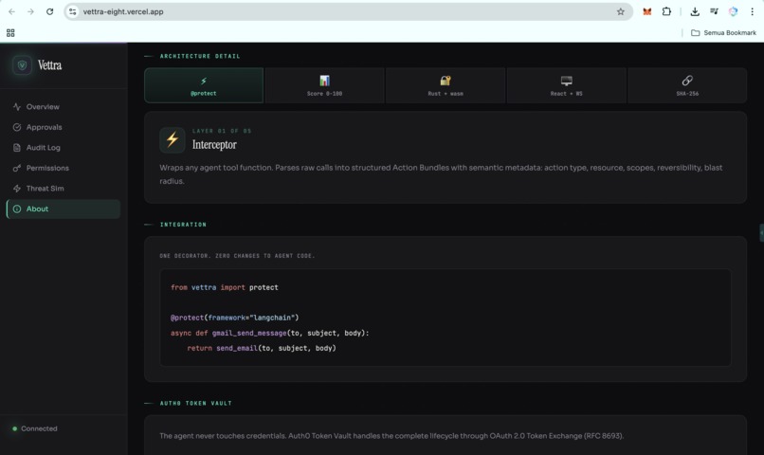Viewport: 764px width, 455px height.
Task: Select the @protect architecture tab
Action: (x=204, y=85)
